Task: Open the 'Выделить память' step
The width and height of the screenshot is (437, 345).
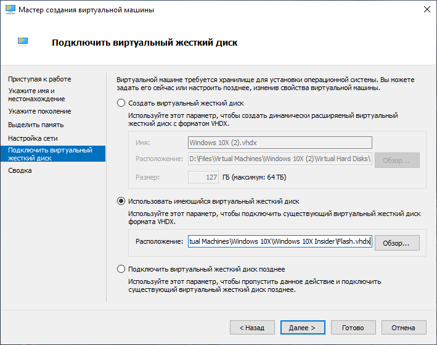Action: pos(36,125)
